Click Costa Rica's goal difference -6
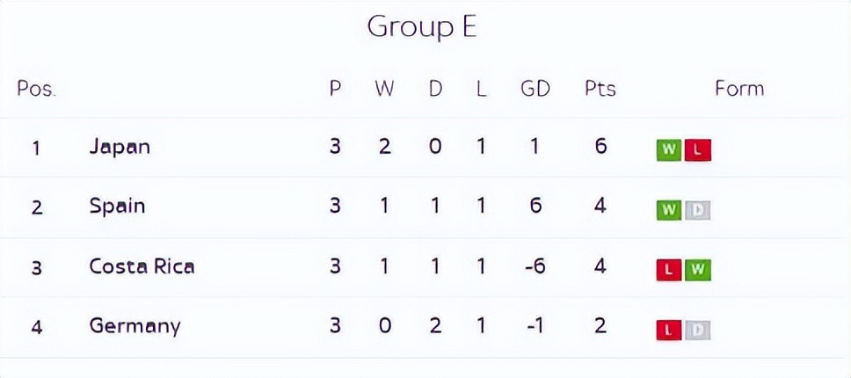The width and height of the screenshot is (851, 378). tap(535, 265)
